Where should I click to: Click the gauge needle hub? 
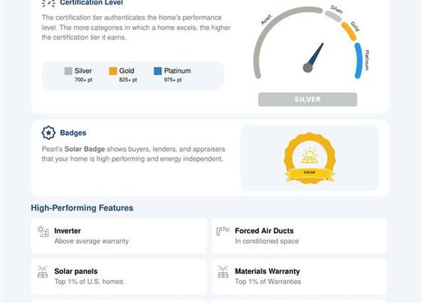[308, 67]
